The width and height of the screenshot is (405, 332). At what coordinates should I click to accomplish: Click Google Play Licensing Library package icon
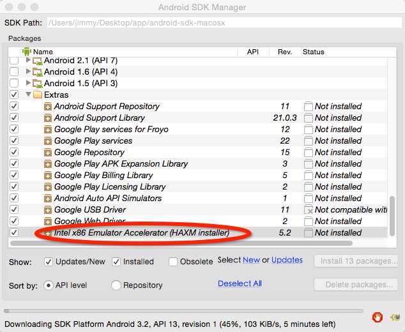[x=48, y=187]
